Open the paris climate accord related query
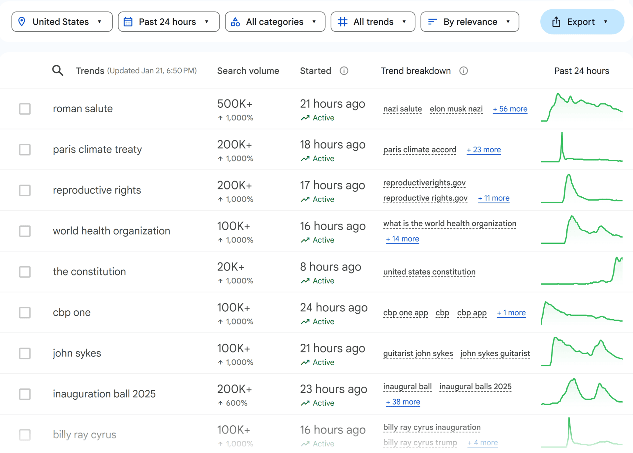 420,150
